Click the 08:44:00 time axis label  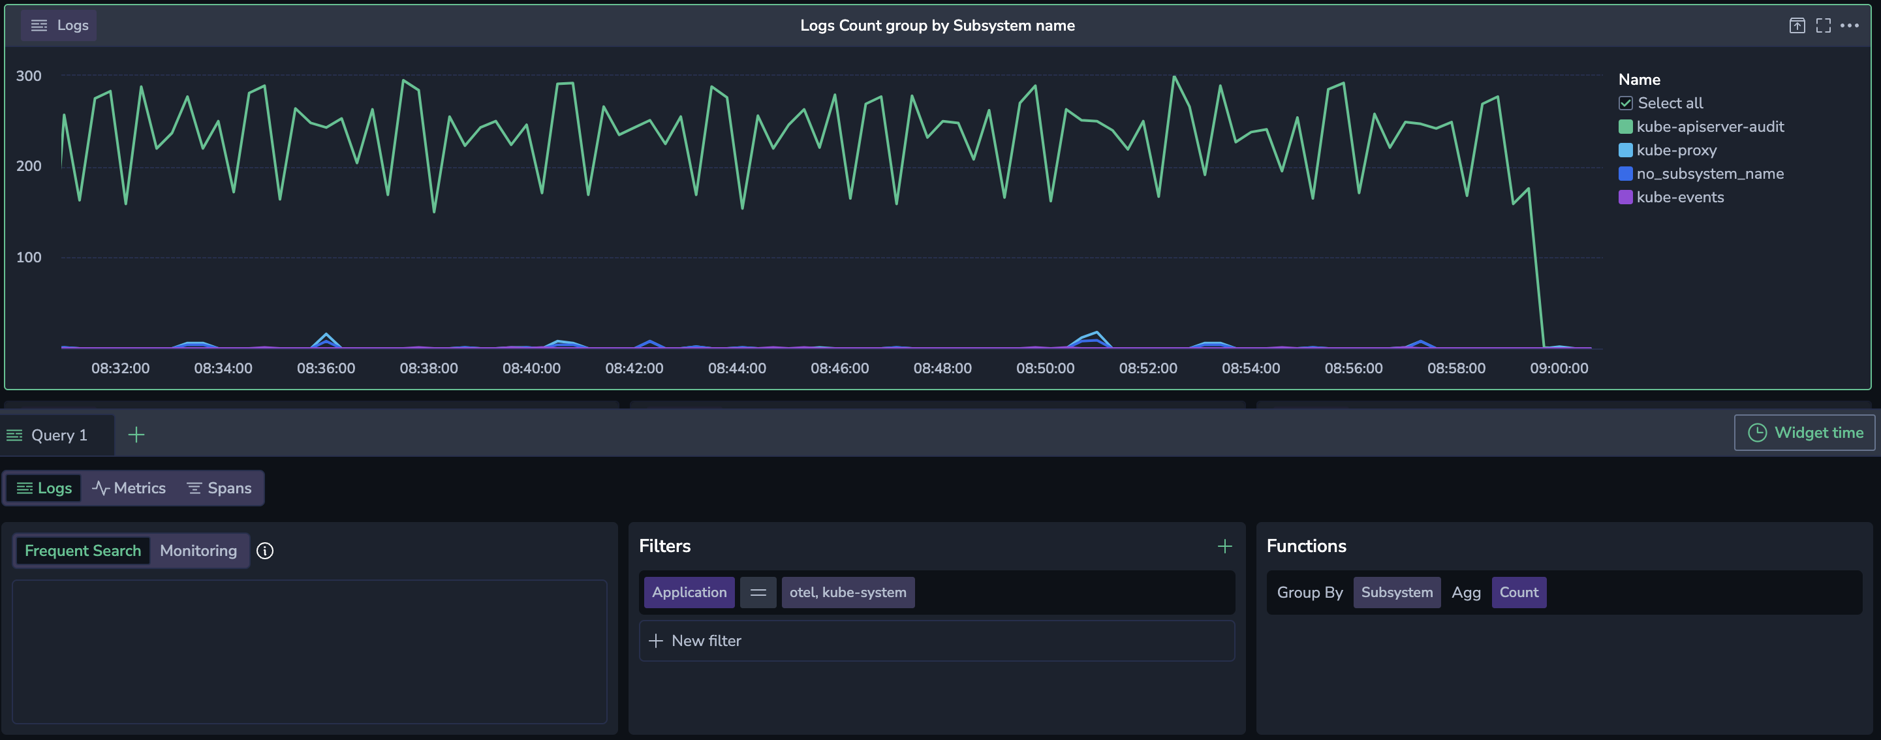click(x=737, y=369)
